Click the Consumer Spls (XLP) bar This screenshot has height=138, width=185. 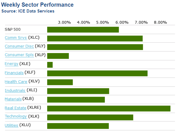pyautogui.click(x=58, y=56)
